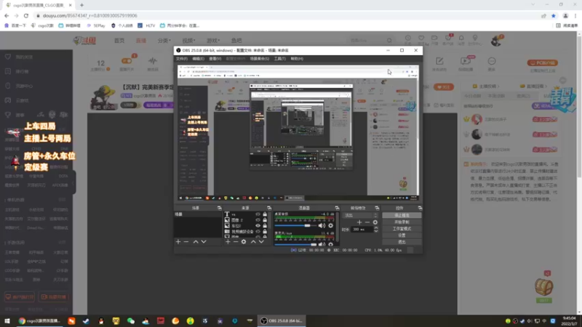
Task: Click the Chrome address bar
Action: [286, 15]
